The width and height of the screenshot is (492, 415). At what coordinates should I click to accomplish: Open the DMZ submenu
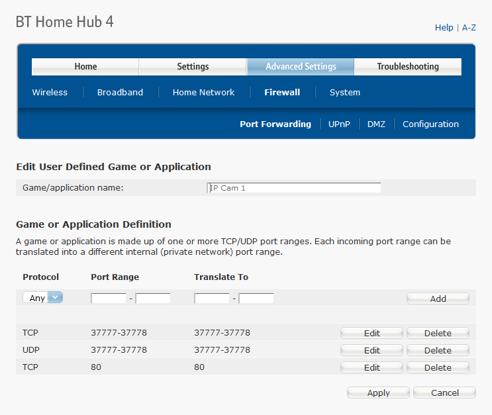click(376, 124)
